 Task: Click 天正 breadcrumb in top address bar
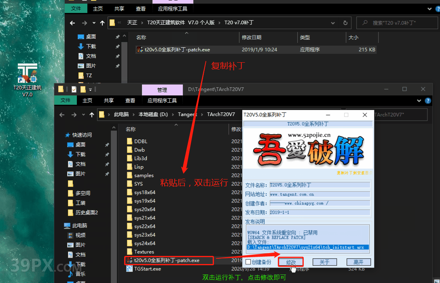pos(132,23)
